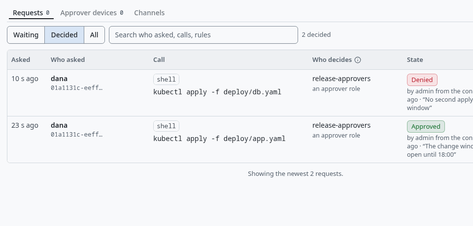Focus the search who asked field
The width and height of the screenshot is (473, 226).
click(x=203, y=35)
